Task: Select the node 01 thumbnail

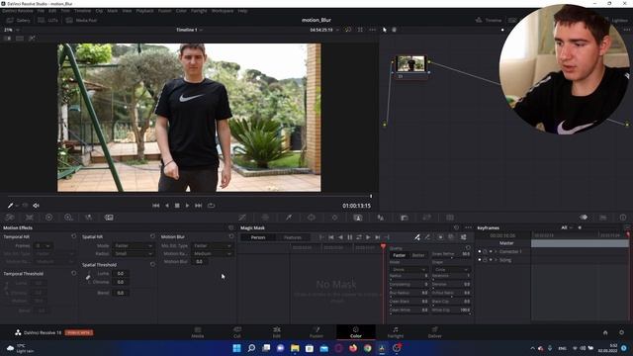Action: point(410,63)
